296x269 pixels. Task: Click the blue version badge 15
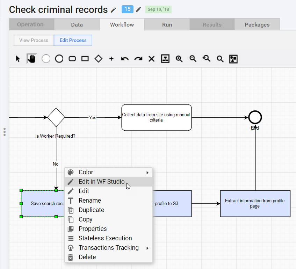(x=128, y=9)
